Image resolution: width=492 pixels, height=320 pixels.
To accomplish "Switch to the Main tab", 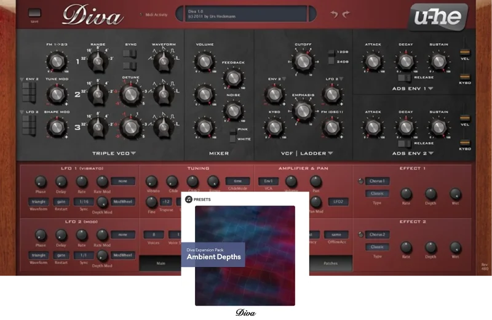I will click(161, 263).
